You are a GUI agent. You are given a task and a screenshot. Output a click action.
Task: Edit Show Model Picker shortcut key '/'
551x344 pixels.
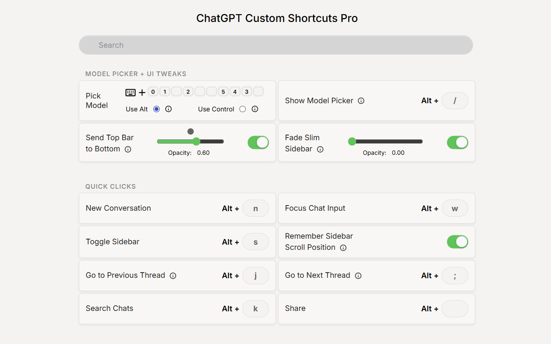[x=455, y=101]
